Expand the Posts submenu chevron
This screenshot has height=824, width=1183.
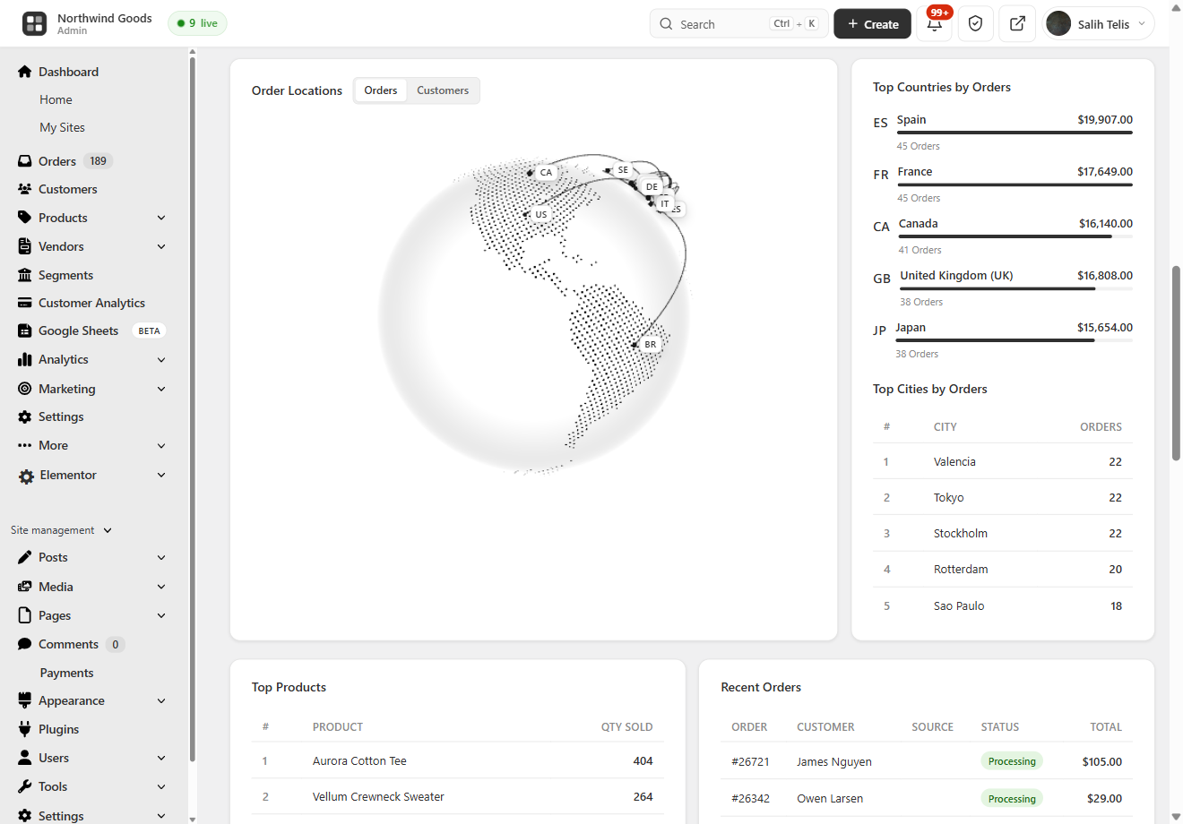(x=161, y=557)
